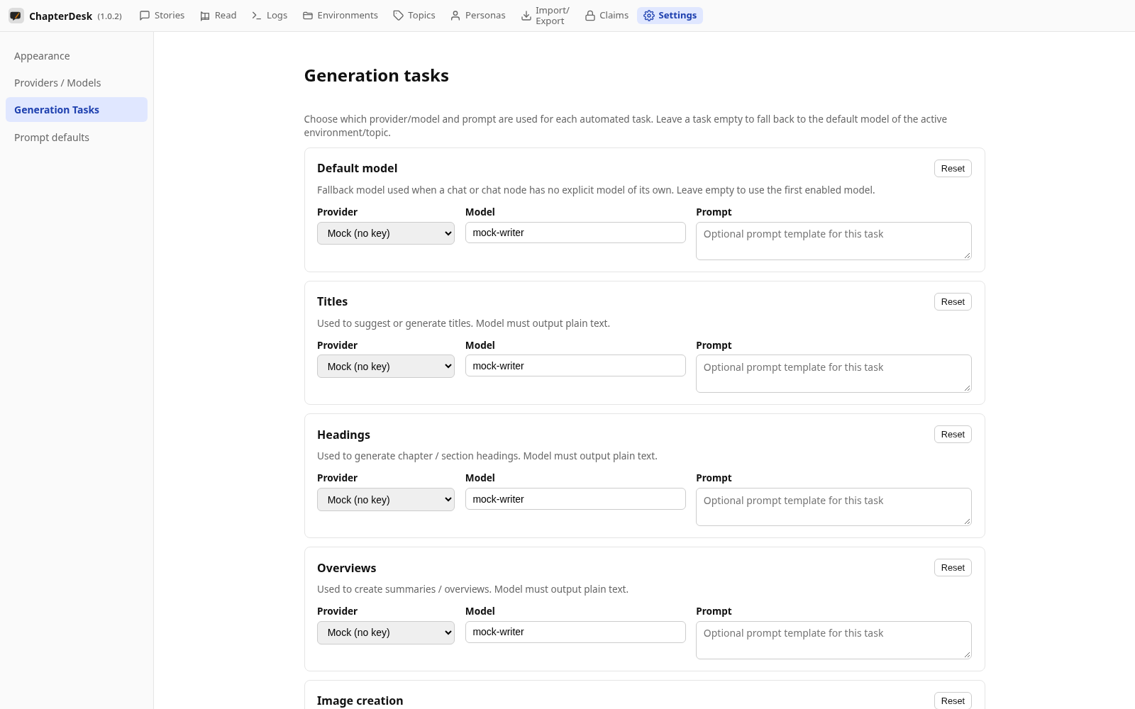This screenshot has height=709, width=1135.
Task: Click the Image creation section title
Action: coord(360,700)
